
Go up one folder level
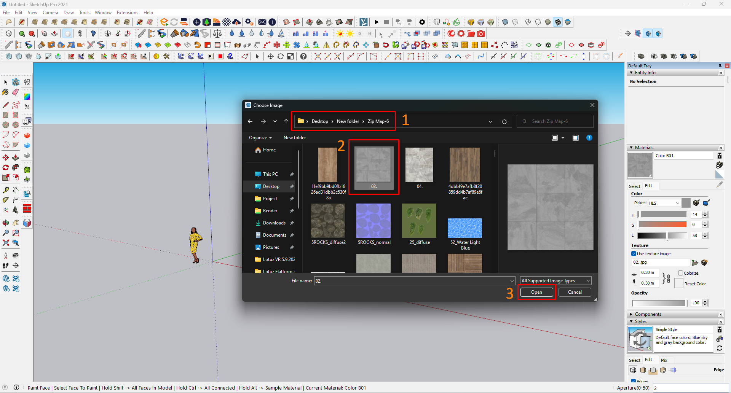tap(286, 121)
